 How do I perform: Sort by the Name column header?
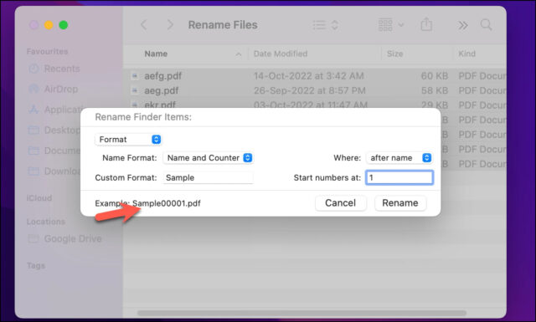click(x=156, y=54)
